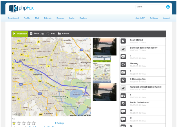Open the top sunset lake photo thumbnail

(105, 46)
